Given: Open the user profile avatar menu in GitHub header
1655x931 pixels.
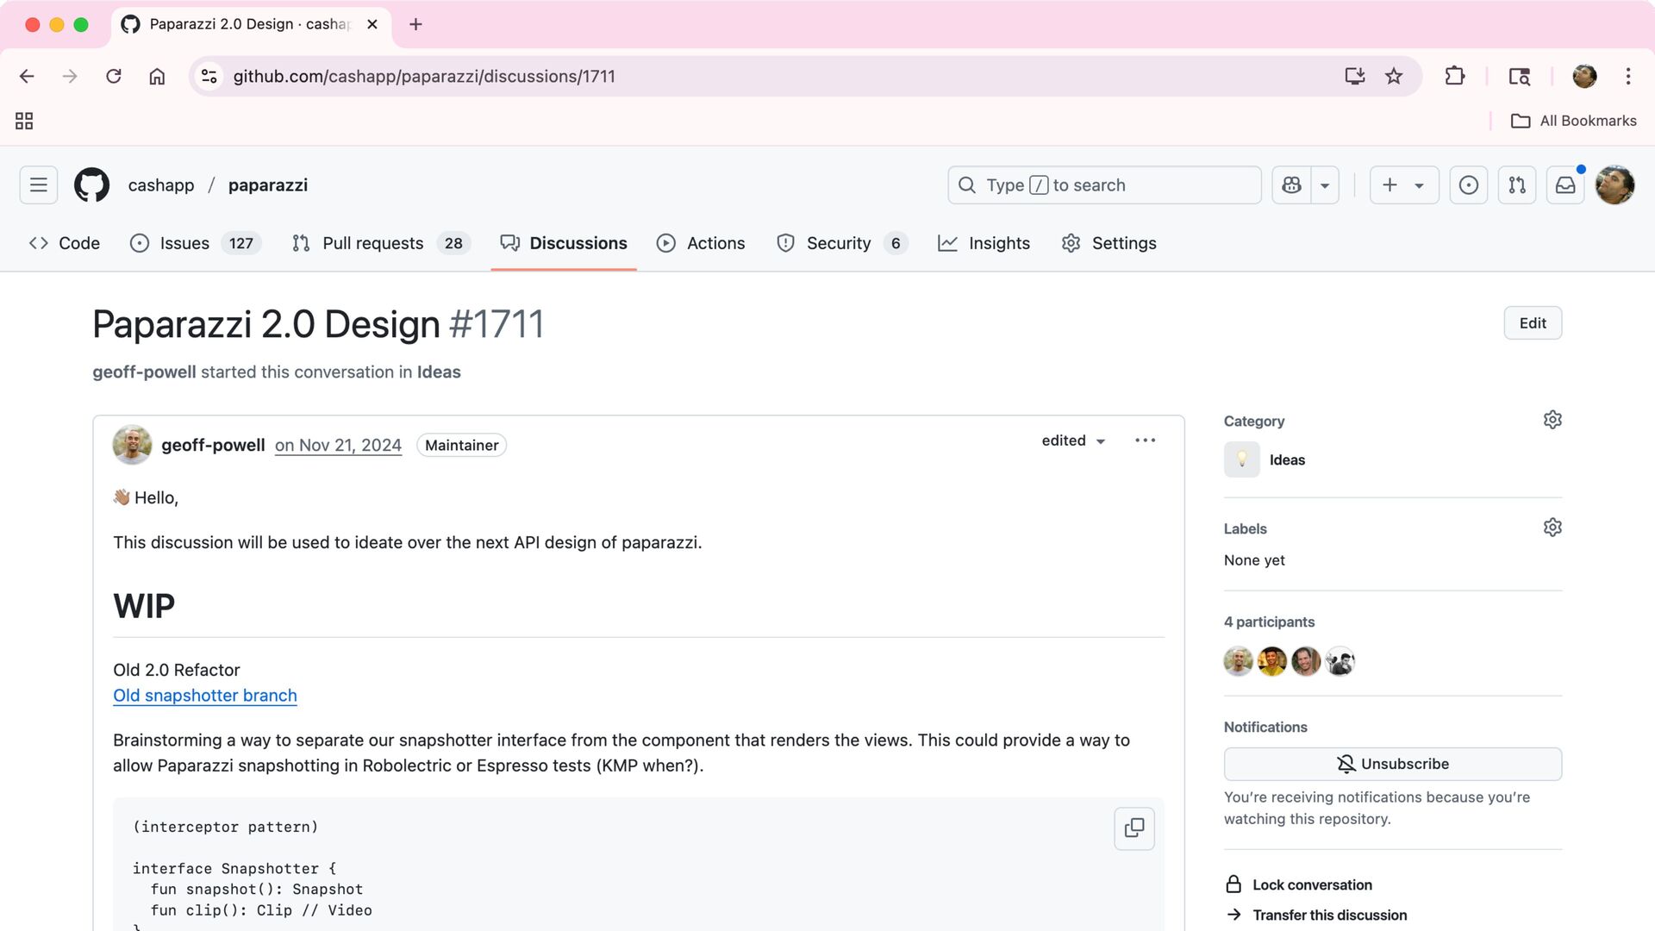Looking at the screenshot, I should point(1615,185).
